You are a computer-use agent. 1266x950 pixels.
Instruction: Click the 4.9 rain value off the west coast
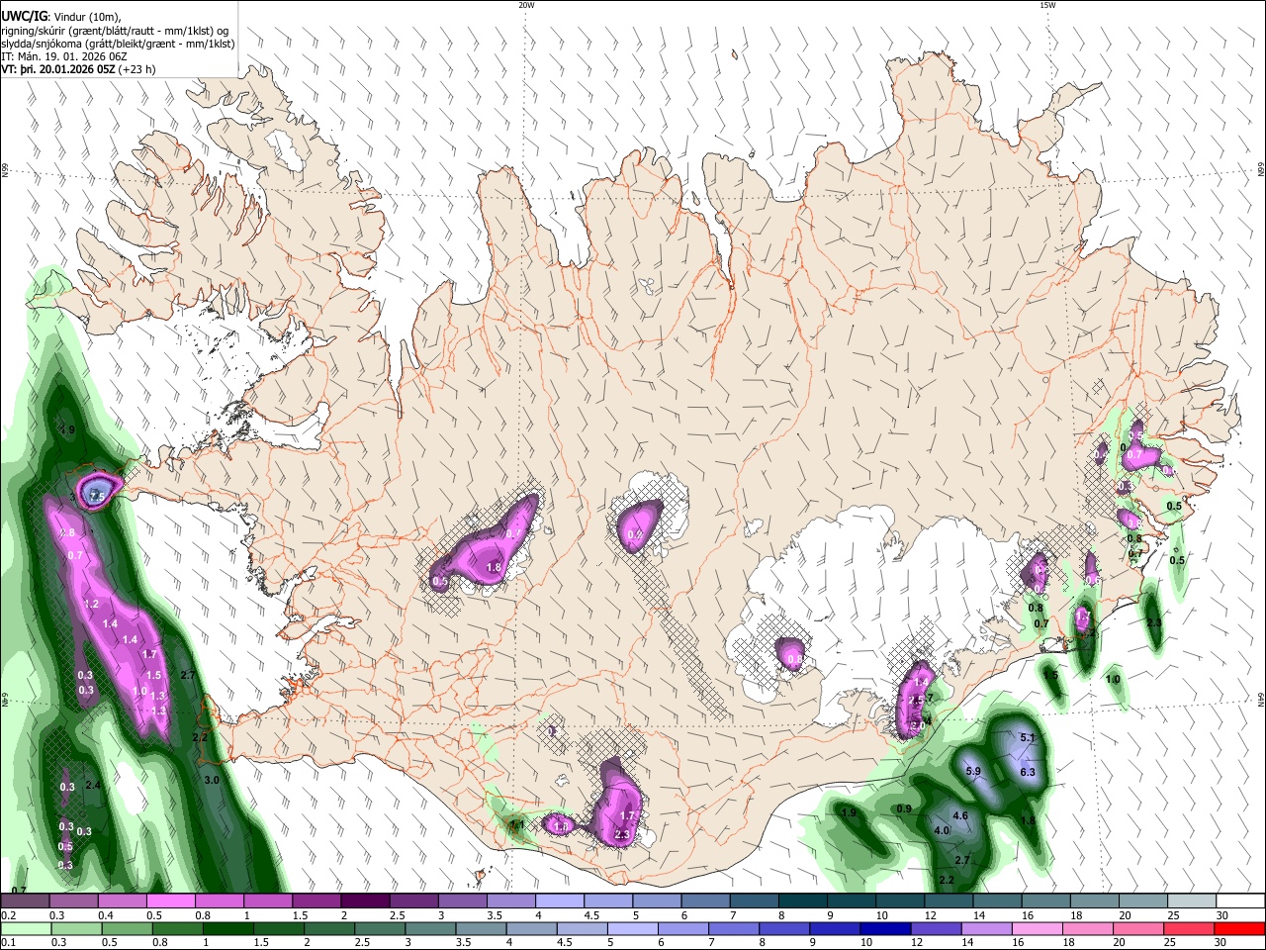[x=67, y=430]
